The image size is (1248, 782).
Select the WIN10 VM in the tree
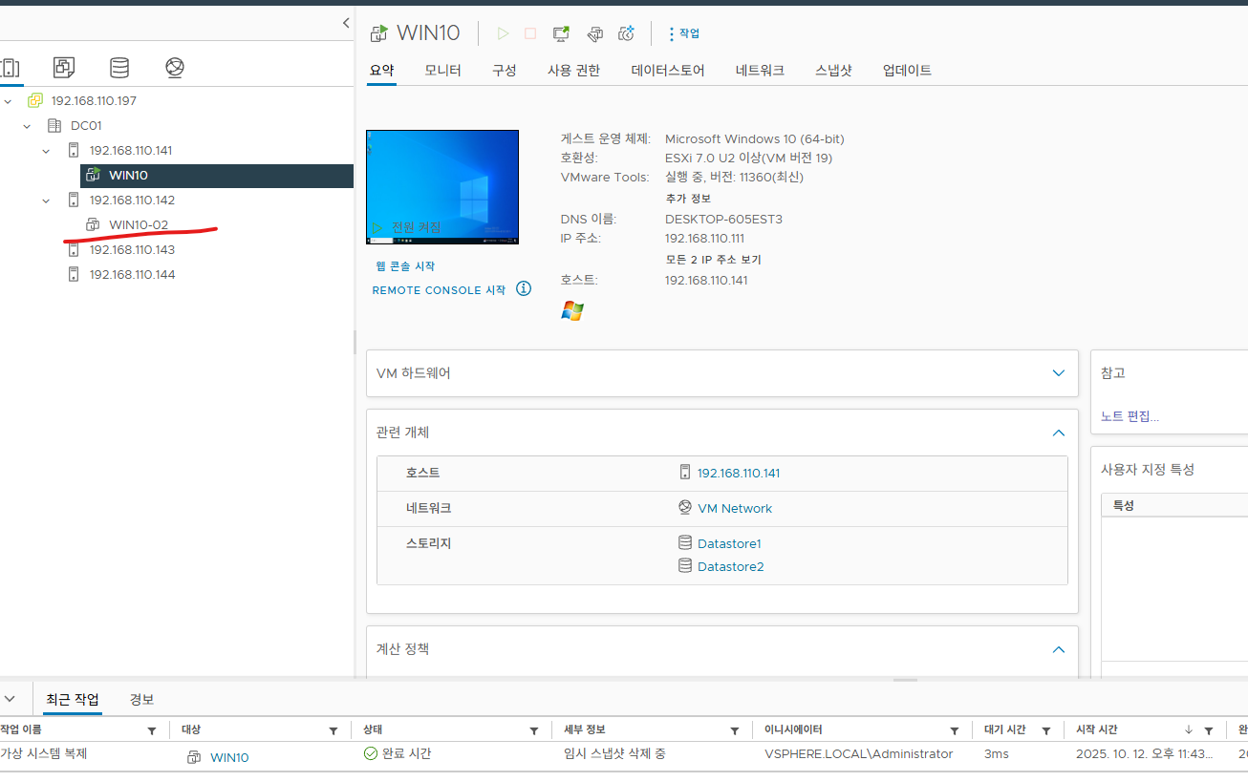tap(128, 176)
